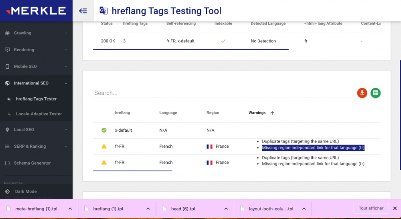The height and width of the screenshot is (219, 401).
Task: Toggle Dark Mode in the sidebar
Action: click(36, 191)
